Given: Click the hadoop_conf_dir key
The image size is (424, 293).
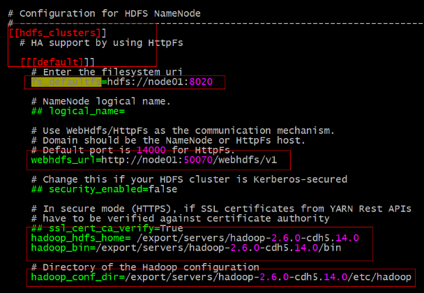Looking at the screenshot, I should 75,277.
